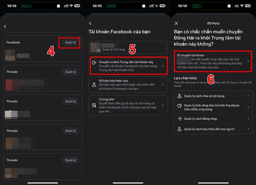Click chevron on 'Vô hiệu hóa hoặc xóa' row
Screen dimensions: 256x185
click(x=163, y=85)
